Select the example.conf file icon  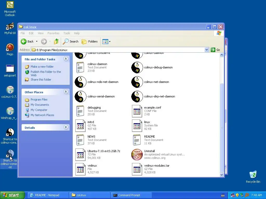pyautogui.click(x=137, y=111)
